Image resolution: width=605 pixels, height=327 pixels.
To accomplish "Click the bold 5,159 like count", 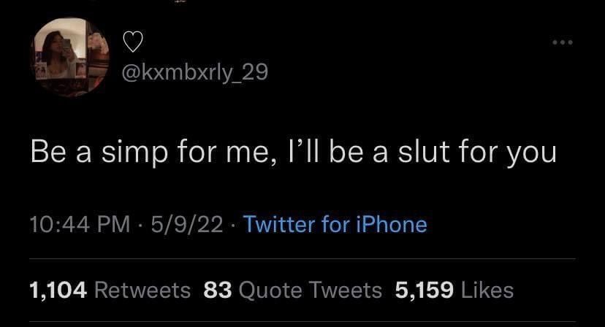I will point(424,290).
